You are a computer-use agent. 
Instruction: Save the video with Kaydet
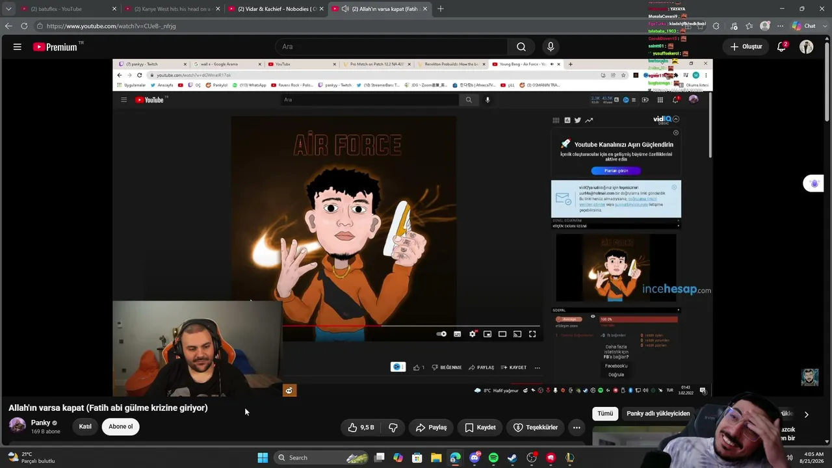(x=480, y=427)
